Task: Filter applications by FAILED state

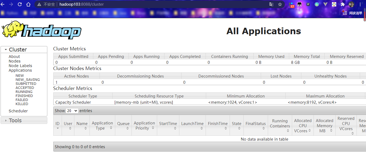Action: pyautogui.click(x=22, y=100)
